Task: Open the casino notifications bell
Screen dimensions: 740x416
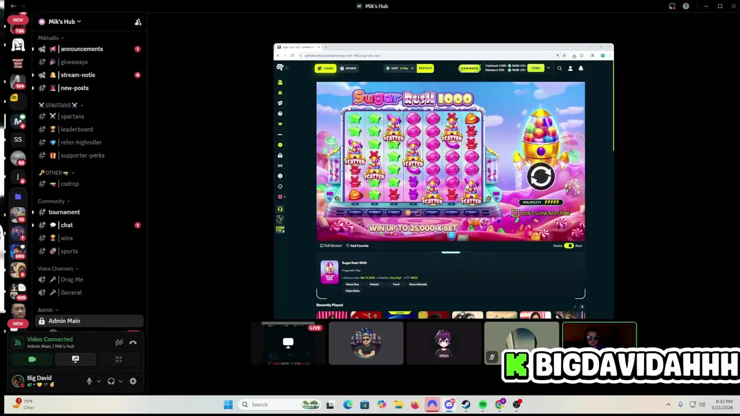Action: tap(581, 68)
